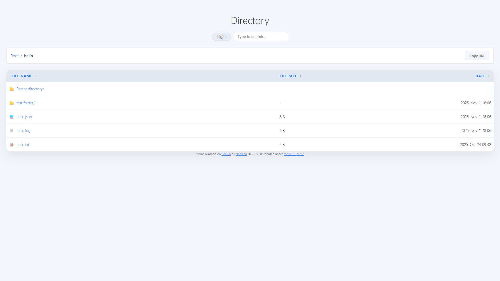Click the hello.json file icon
500x281 pixels.
pos(11,117)
